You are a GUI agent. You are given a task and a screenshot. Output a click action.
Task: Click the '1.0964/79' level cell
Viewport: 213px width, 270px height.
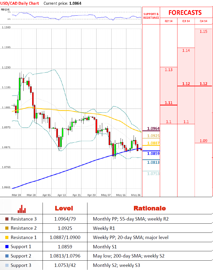click(65, 219)
